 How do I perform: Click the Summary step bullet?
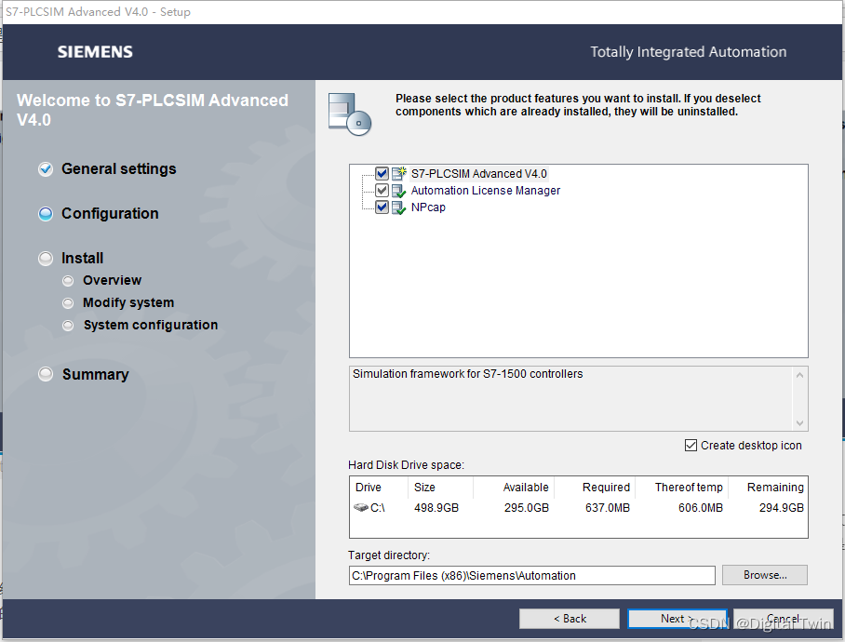46,374
